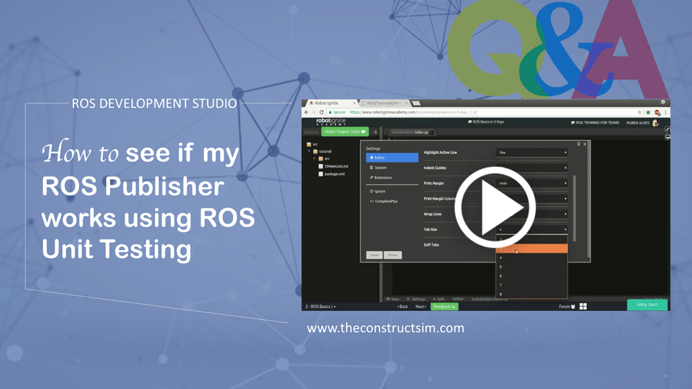
Task: Choose the highlighted orange Tab Size option
Action: coord(531,248)
